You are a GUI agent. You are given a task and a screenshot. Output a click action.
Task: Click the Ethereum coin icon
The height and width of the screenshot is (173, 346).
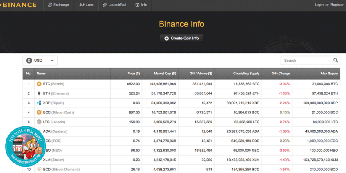tap(39, 93)
